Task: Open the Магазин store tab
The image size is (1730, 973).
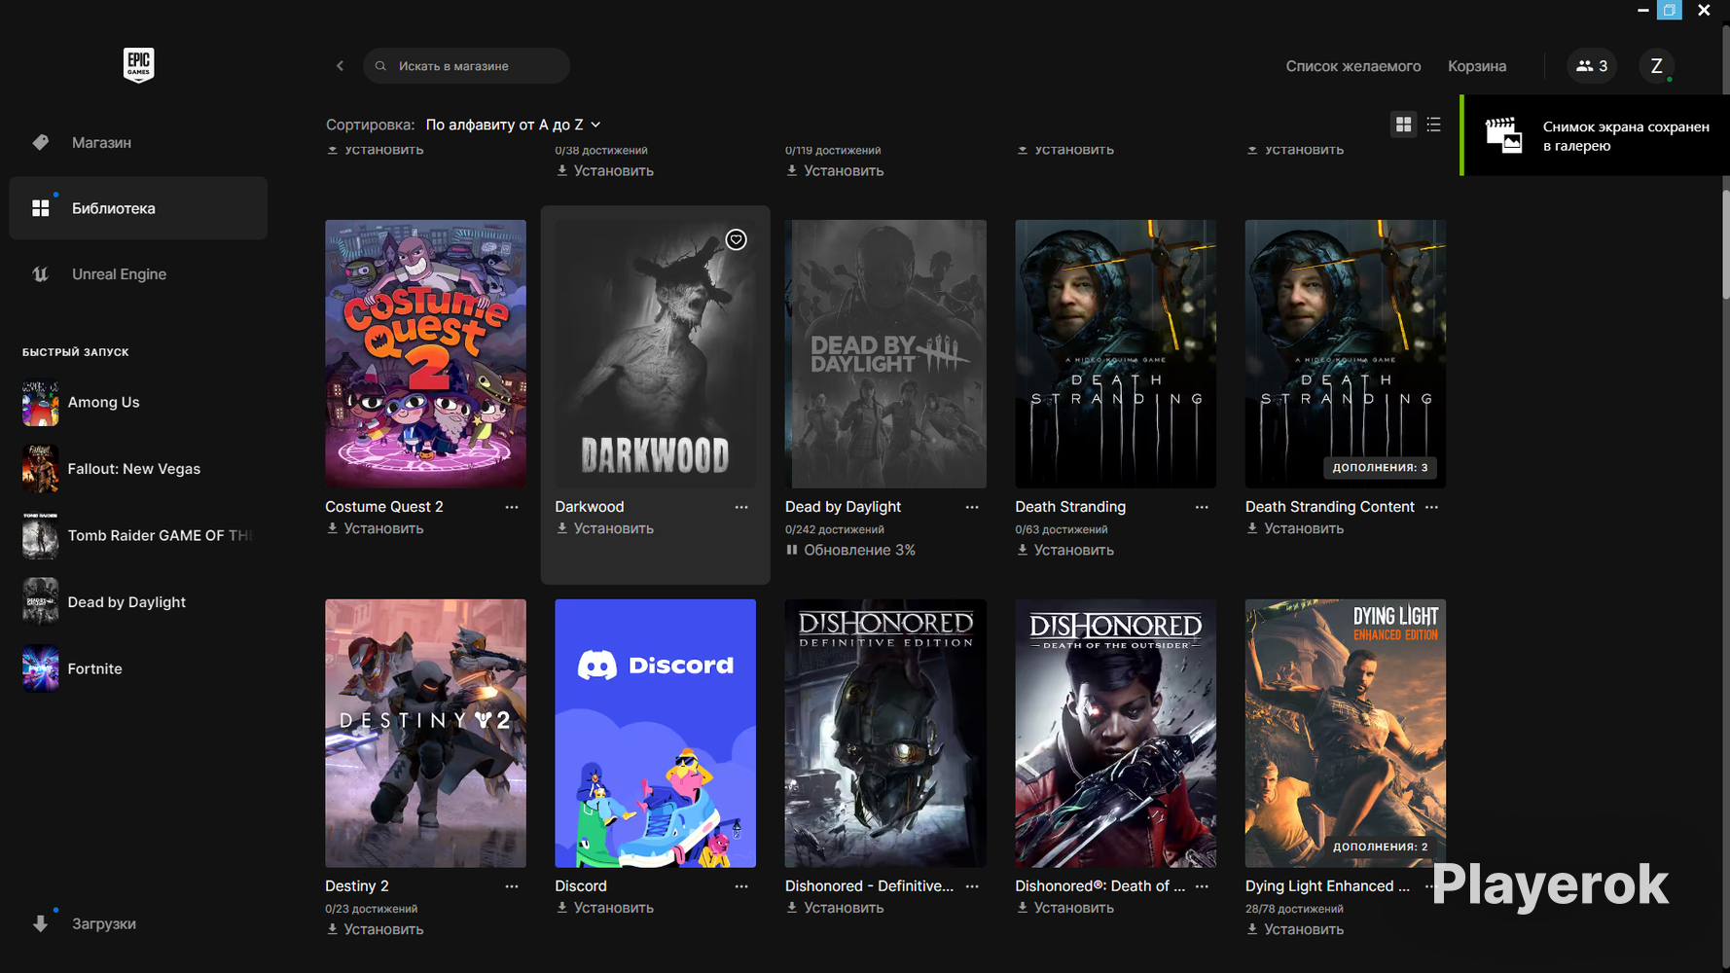Action: coord(138,142)
